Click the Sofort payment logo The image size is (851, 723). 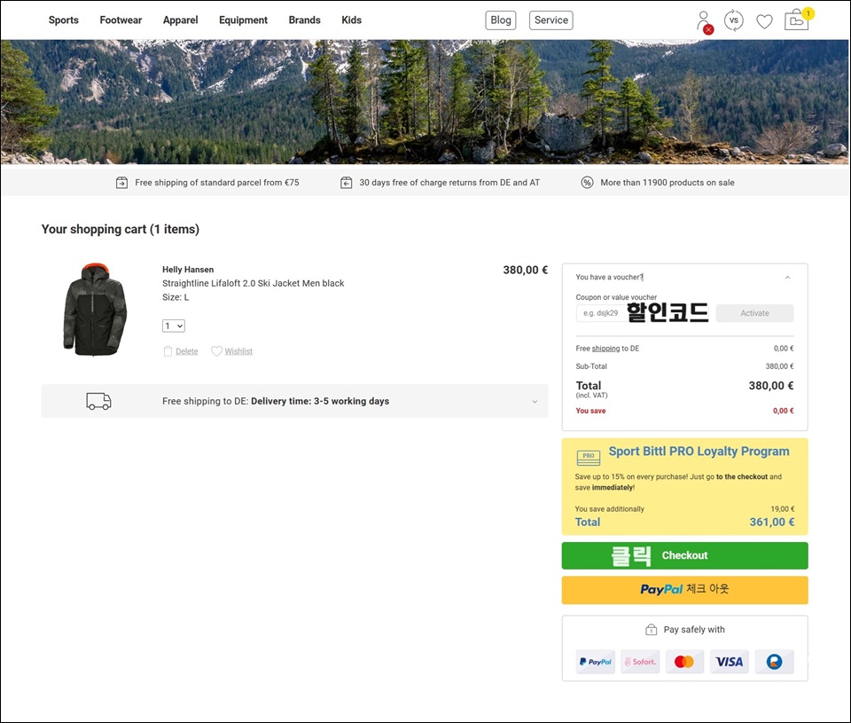640,662
